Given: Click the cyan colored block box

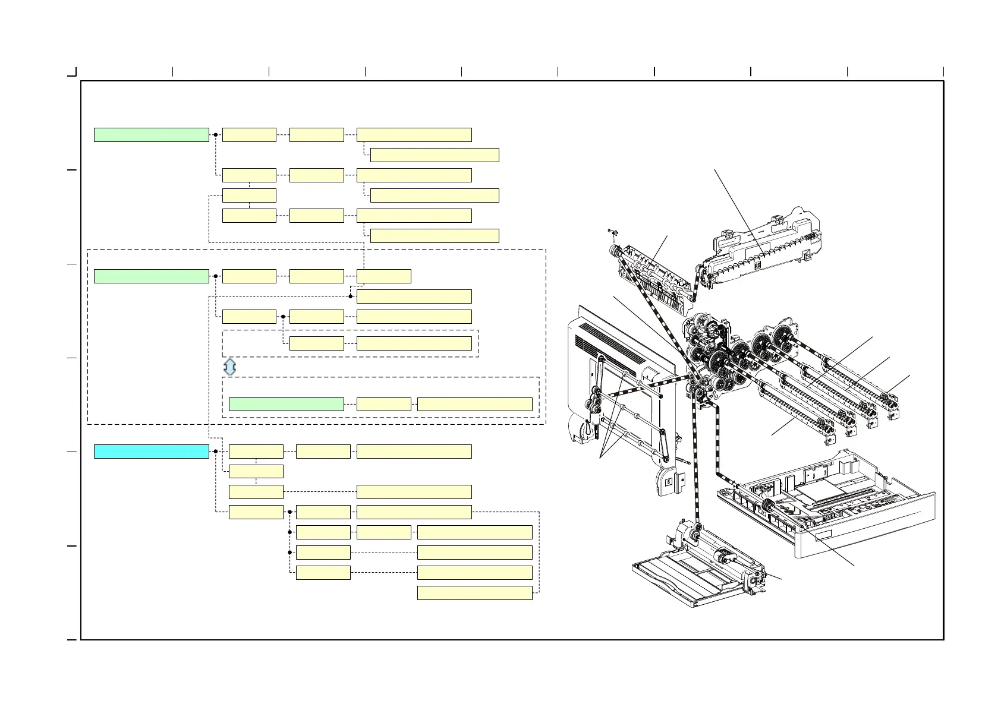Looking at the screenshot, I should (x=151, y=452).
